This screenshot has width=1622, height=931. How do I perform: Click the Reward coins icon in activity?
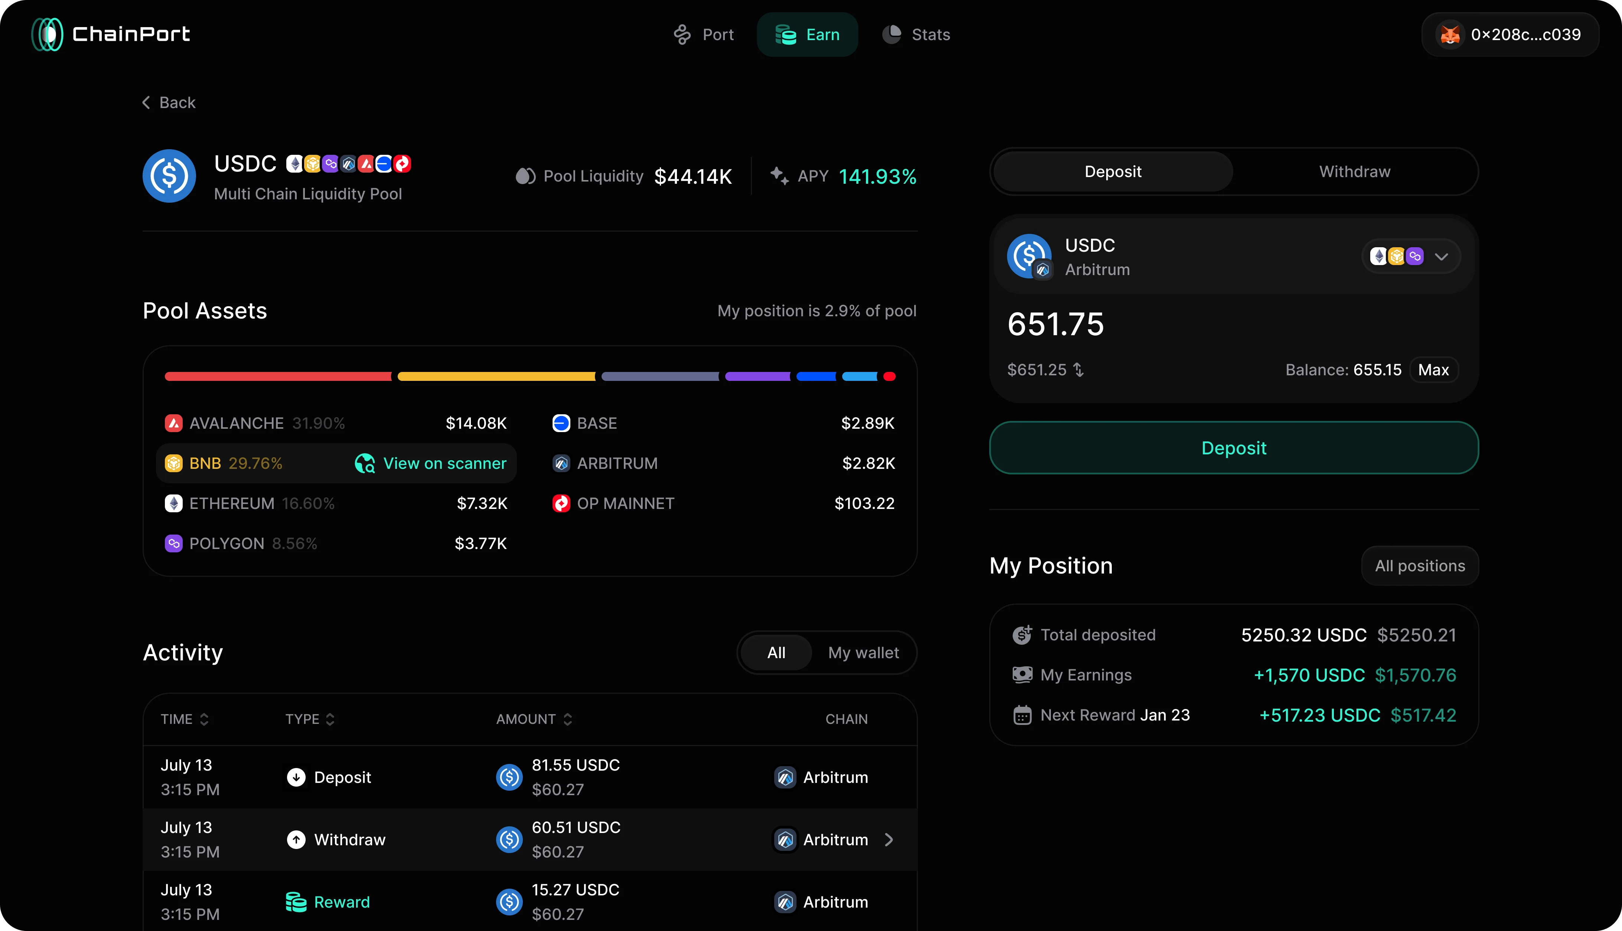point(296,902)
